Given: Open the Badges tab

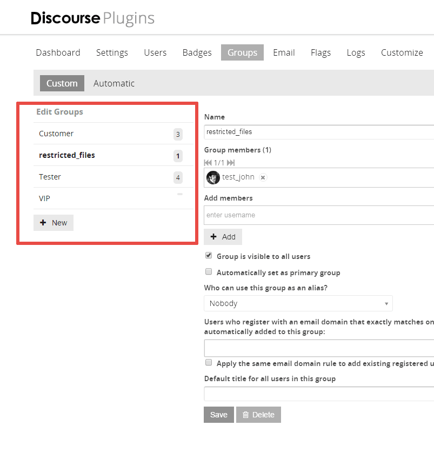Looking at the screenshot, I should click(197, 52).
